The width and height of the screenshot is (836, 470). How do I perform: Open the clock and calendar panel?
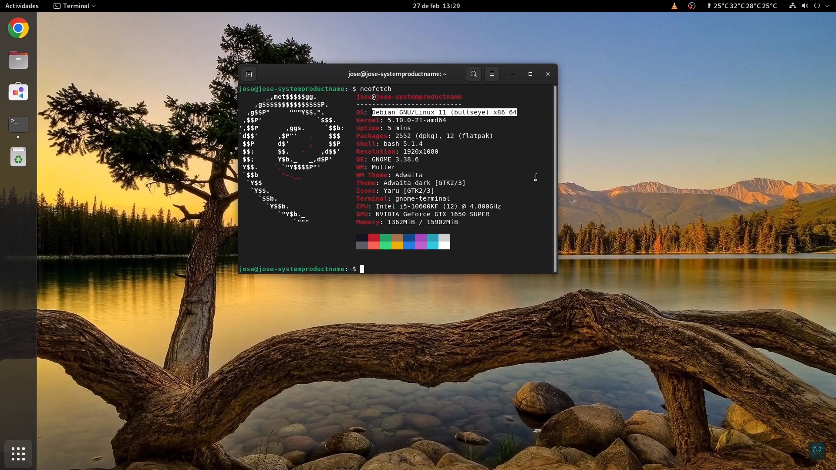pyautogui.click(x=436, y=6)
